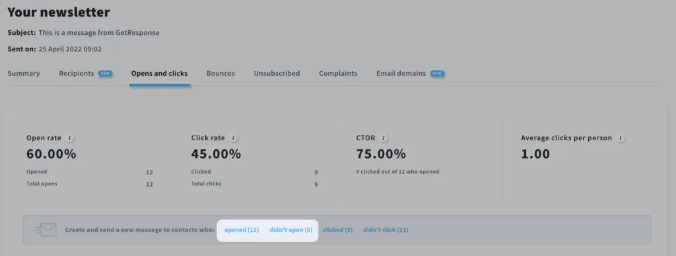
Task: Select the Opens and clicks tab
Action: (x=159, y=74)
